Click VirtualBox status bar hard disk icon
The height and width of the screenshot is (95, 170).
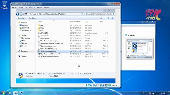tap(87, 85)
